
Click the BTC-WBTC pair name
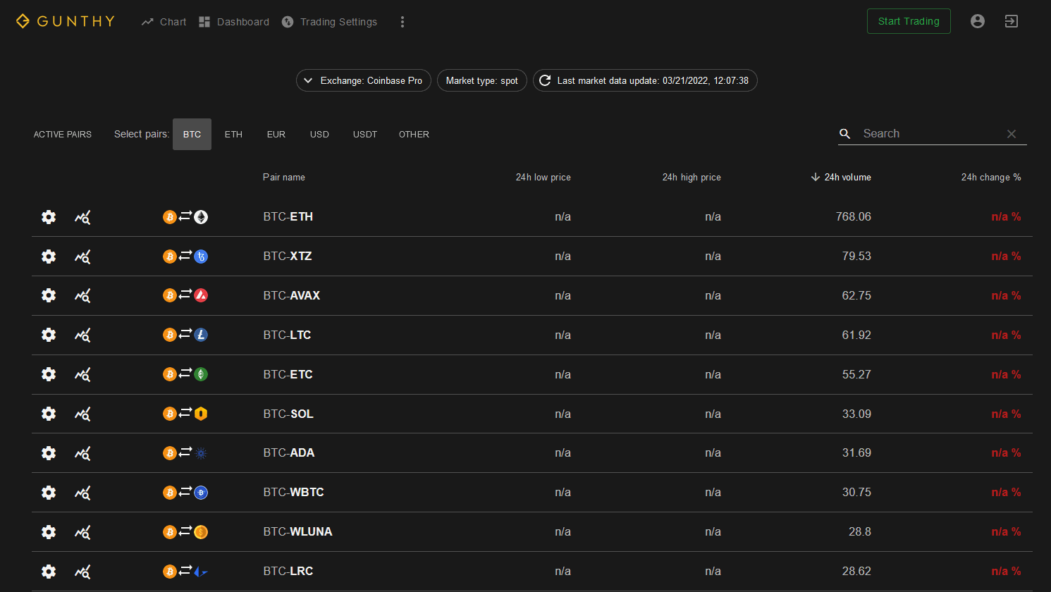(x=293, y=493)
